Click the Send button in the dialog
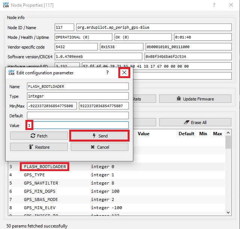240x229 pixels. pos(100,136)
